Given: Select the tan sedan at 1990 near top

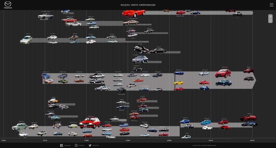Looking at the screenshot, I should pos(131,22).
